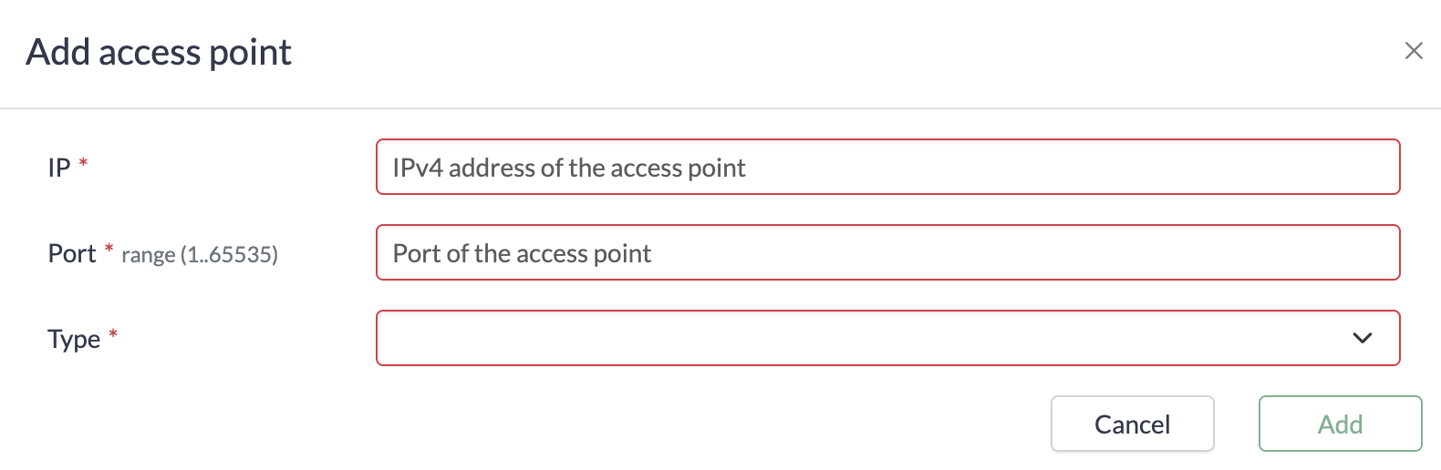
Task: Confirm the new access point with Add
Action: point(1339,424)
